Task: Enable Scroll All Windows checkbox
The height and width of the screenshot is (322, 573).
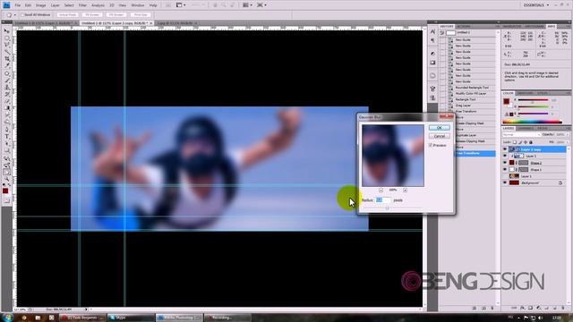Action: (22, 15)
